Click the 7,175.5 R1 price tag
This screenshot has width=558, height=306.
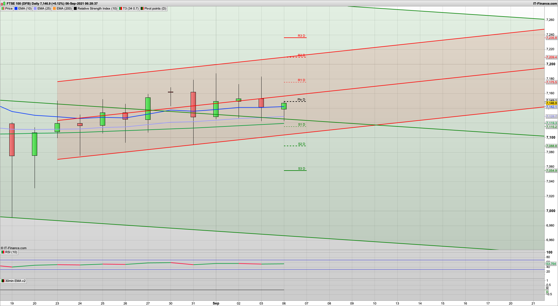point(551,82)
